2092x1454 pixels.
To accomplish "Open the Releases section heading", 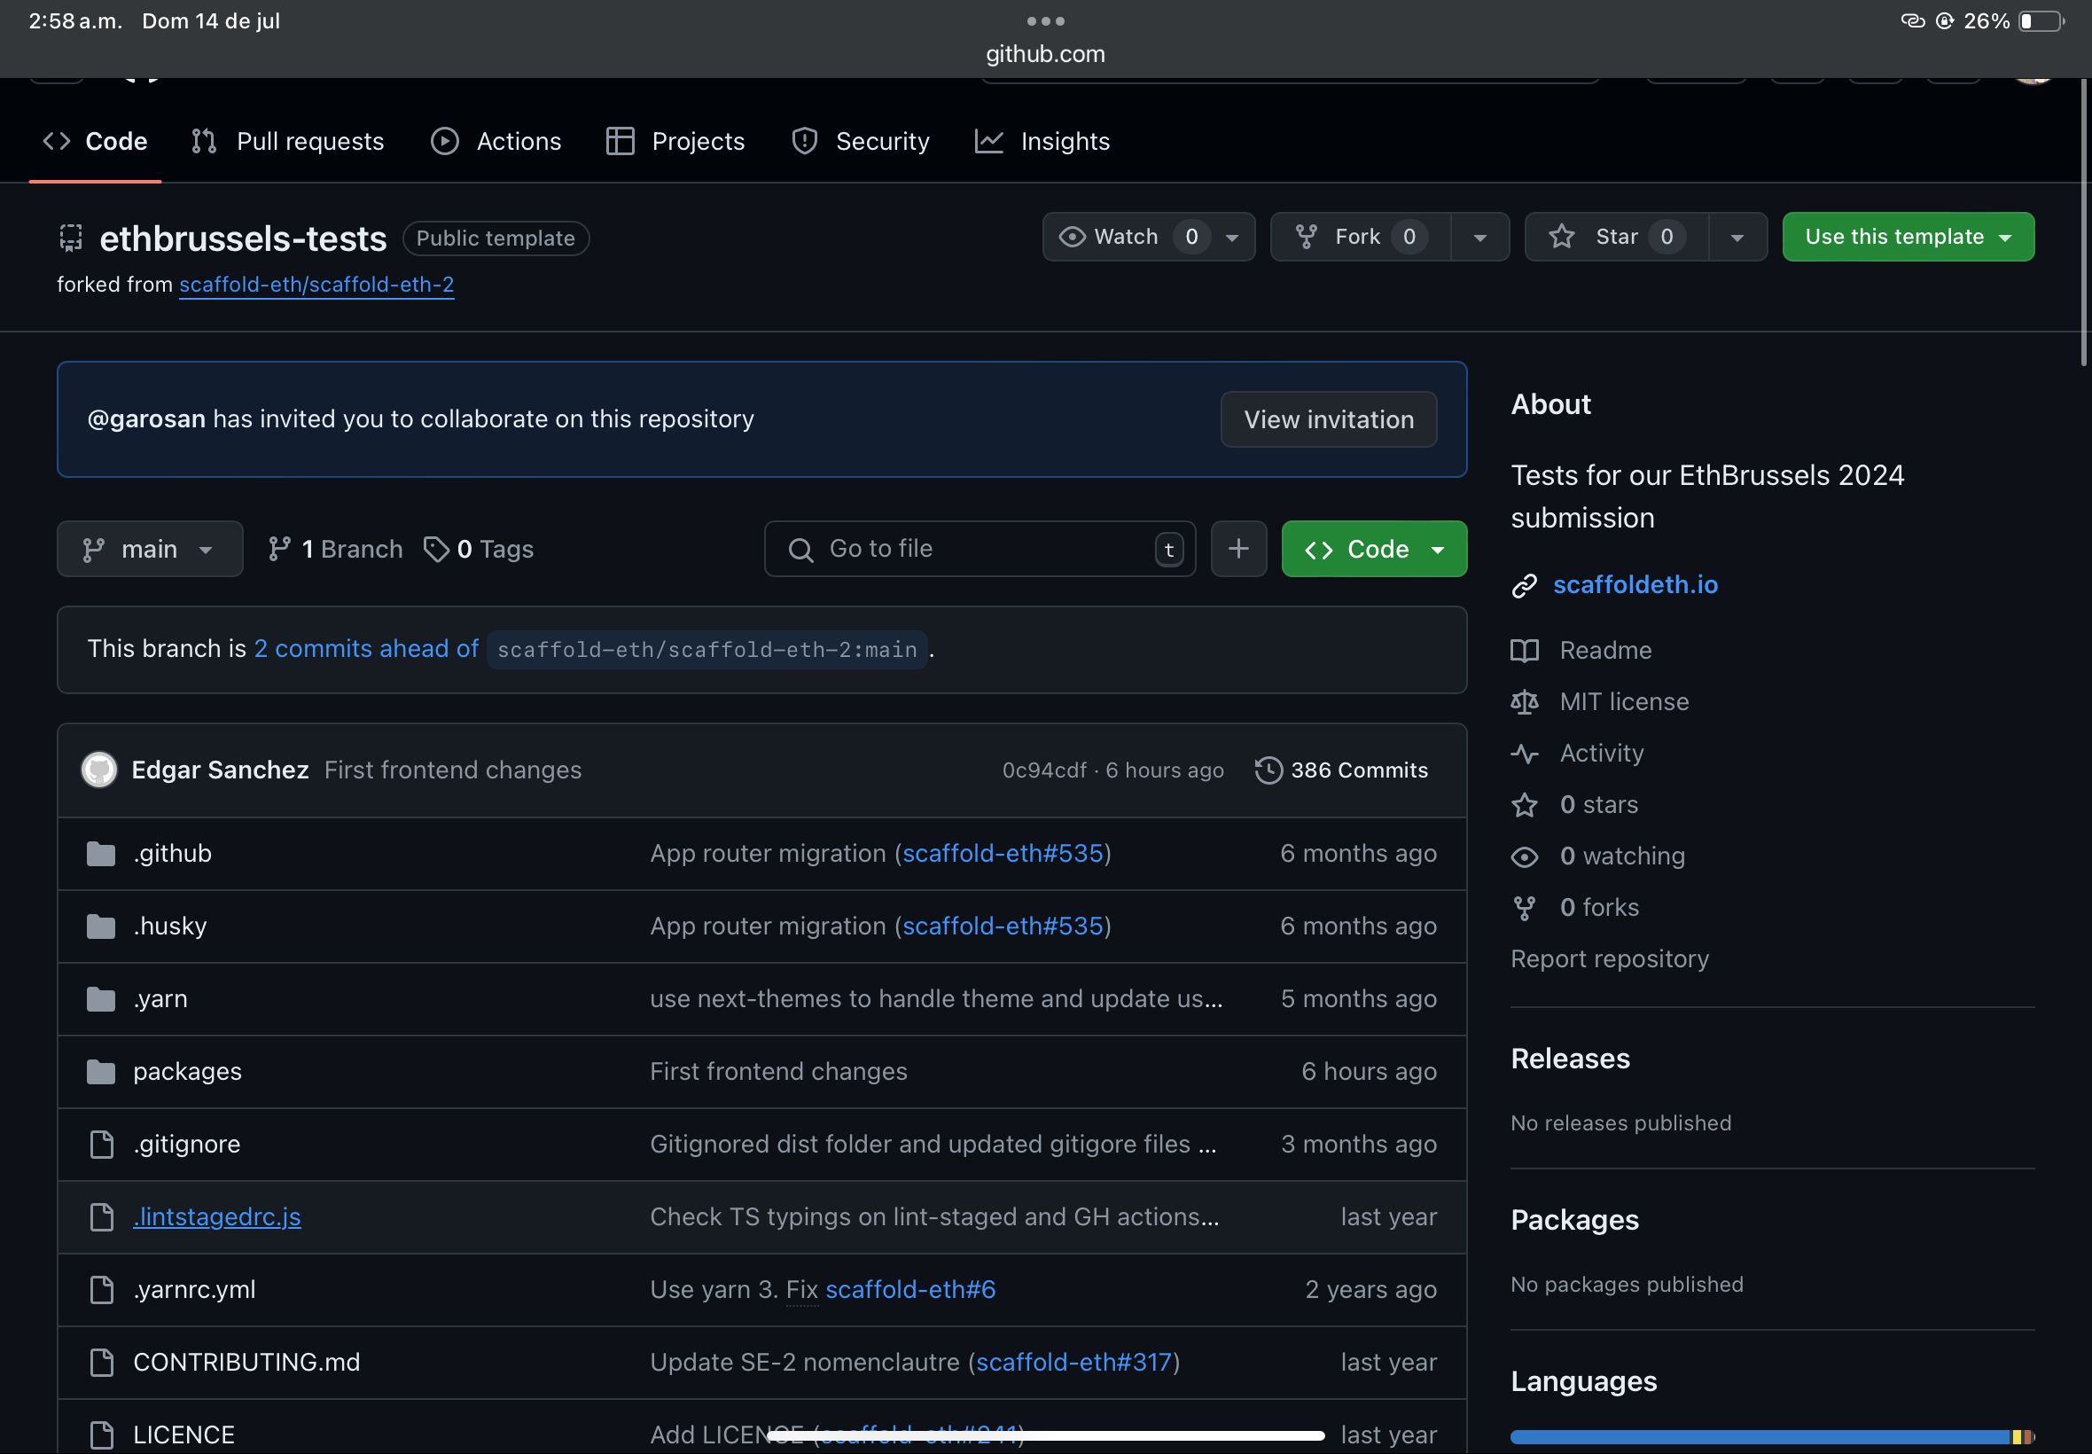I will pyautogui.click(x=1570, y=1059).
